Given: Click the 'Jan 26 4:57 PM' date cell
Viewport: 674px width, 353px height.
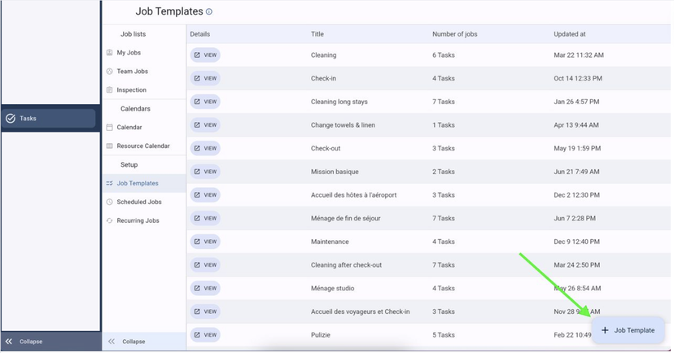Looking at the screenshot, I should (x=576, y=102).
